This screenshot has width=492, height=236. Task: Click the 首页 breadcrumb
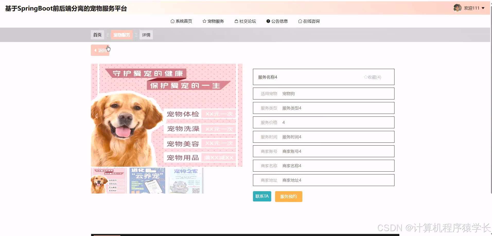click(x=97, y=35)
